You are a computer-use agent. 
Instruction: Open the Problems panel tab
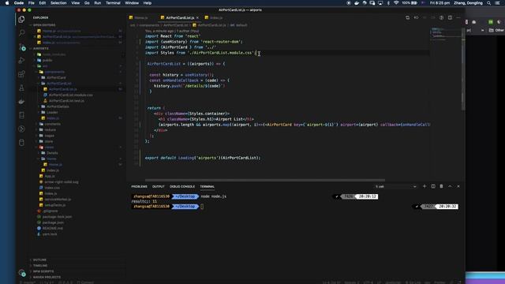pos(139,186)
